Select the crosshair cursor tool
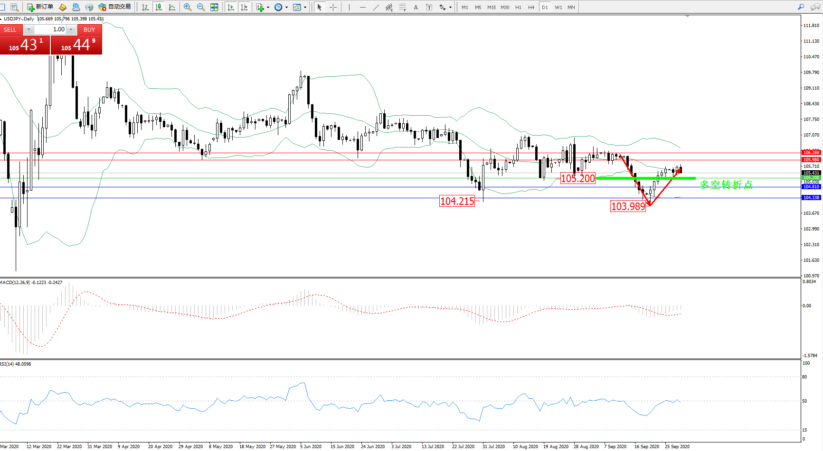 tap(333, 7)
